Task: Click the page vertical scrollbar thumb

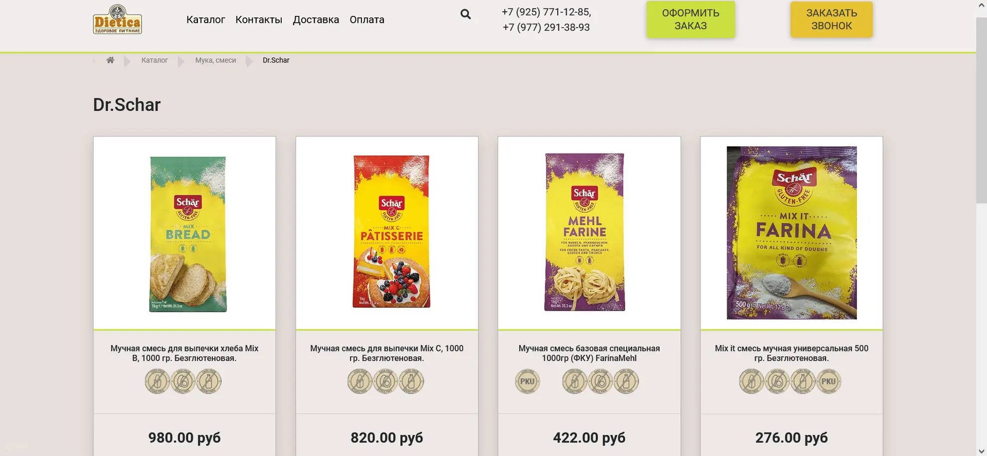Action: [982, 111]
